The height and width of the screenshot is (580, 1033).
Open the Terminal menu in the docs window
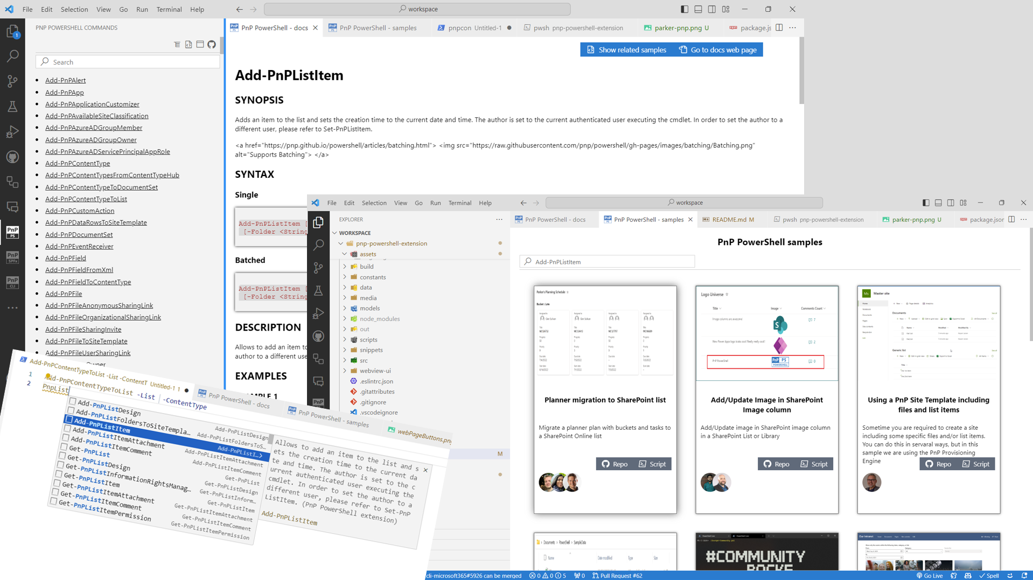169,9
